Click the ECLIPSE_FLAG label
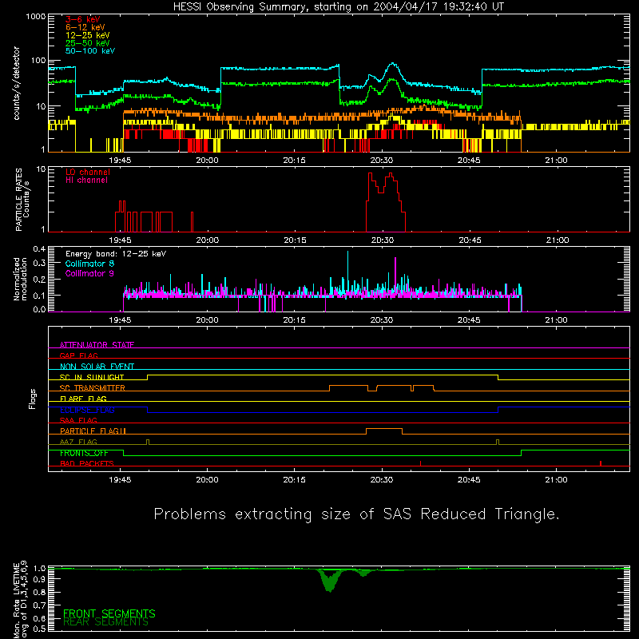This screenshot has height=639, width=639. 87,410
